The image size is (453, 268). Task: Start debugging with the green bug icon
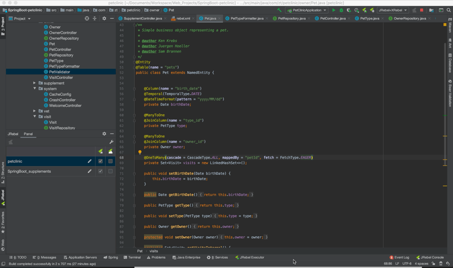(341, 10)
